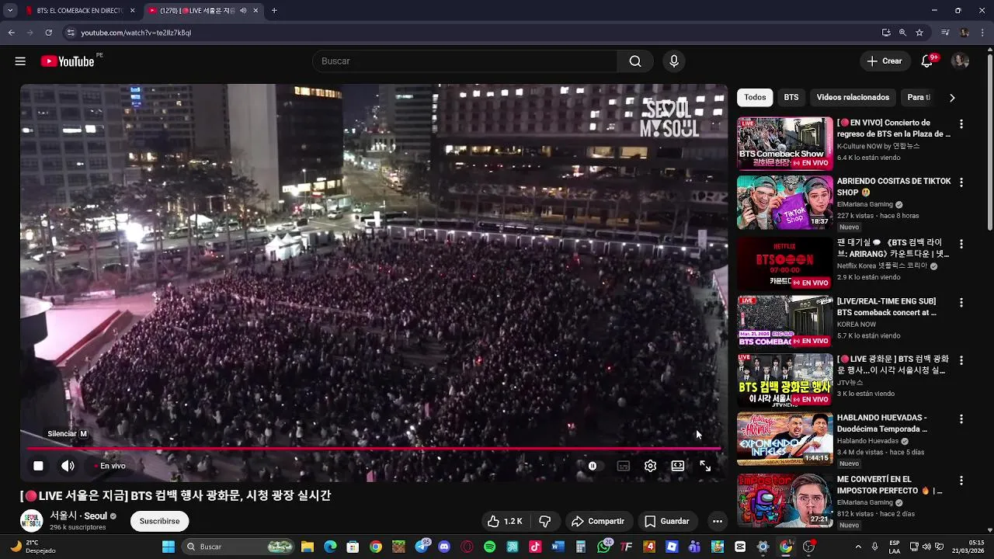Screen dimensions: 994x559
Task: Open the 서울시 · Seoul channel avatar
Action: (x=32, y=521)
